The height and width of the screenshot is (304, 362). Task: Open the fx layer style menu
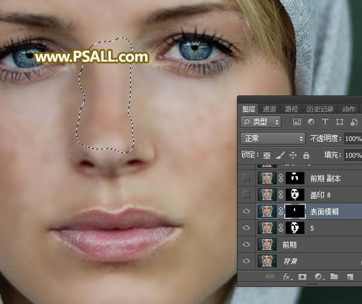tap(287, 277)
